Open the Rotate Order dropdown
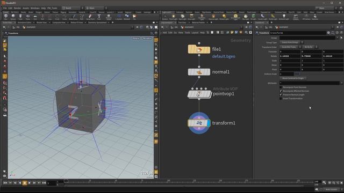The height and width of the screenshot is (193, 344). click(x=310, y=47)
